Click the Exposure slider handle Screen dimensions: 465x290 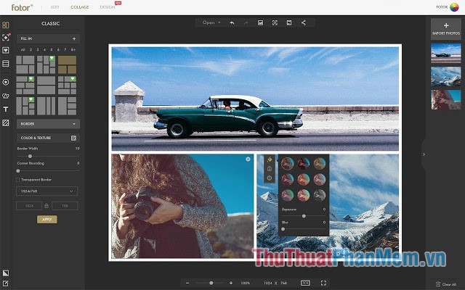coord(304,216)
